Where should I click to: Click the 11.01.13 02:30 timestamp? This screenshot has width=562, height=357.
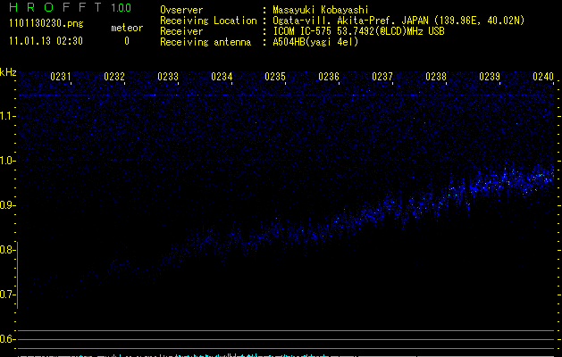(x=45, y=41)
